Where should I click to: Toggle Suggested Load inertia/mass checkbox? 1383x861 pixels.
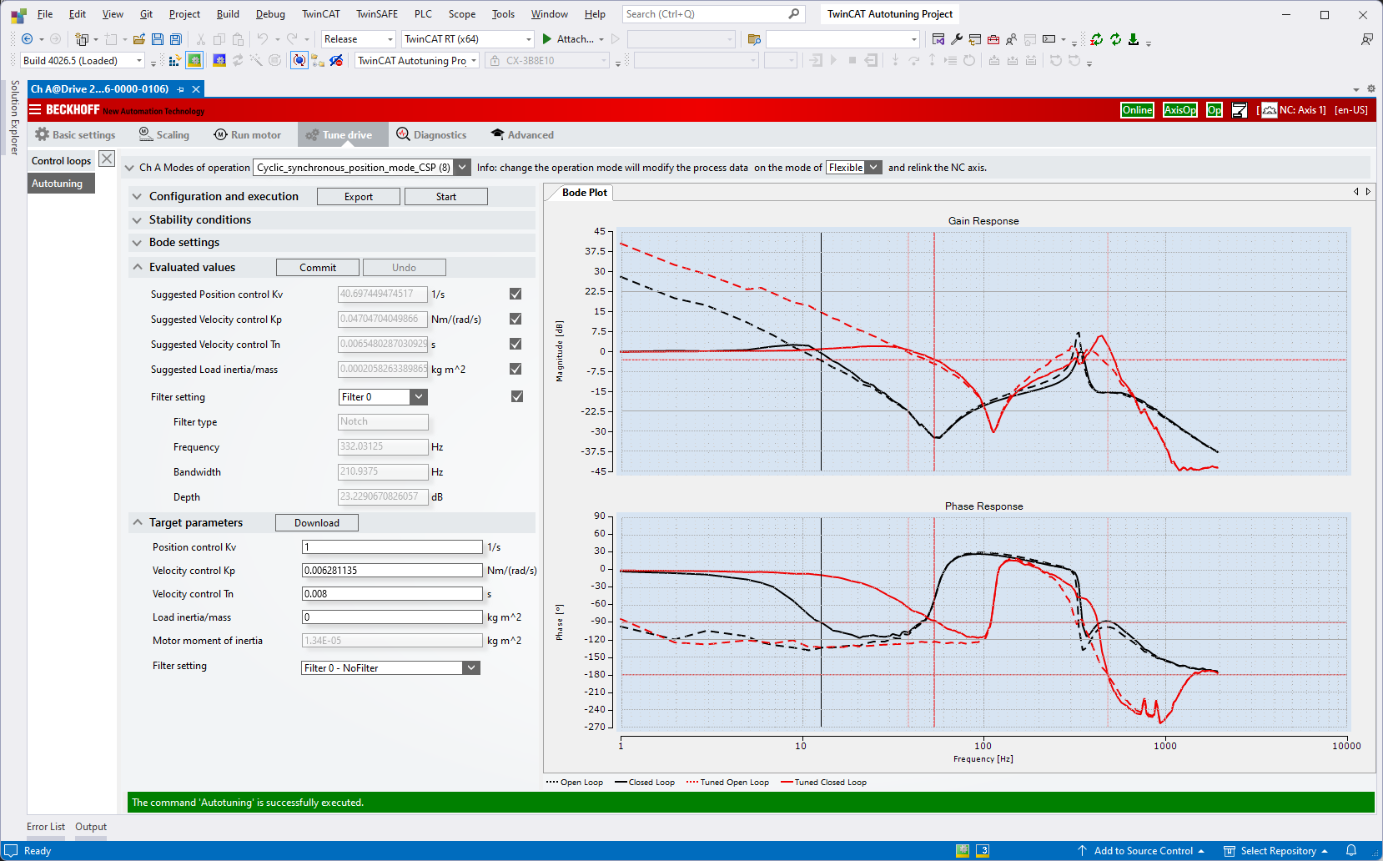tap(515, 369)
